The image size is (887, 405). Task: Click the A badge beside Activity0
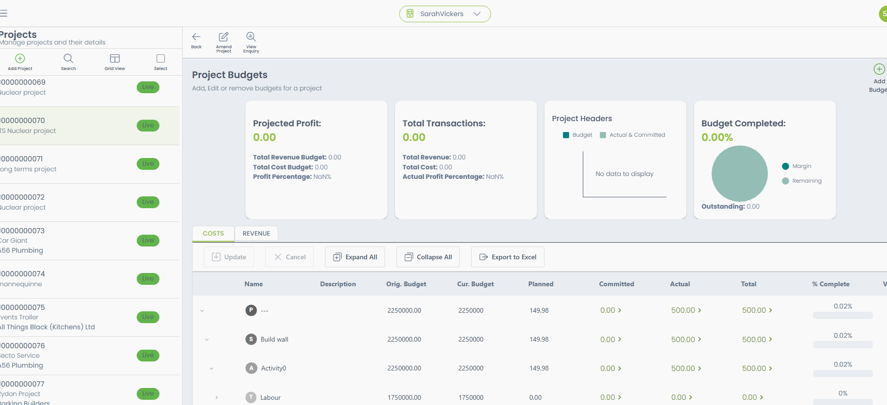(252, 368)
